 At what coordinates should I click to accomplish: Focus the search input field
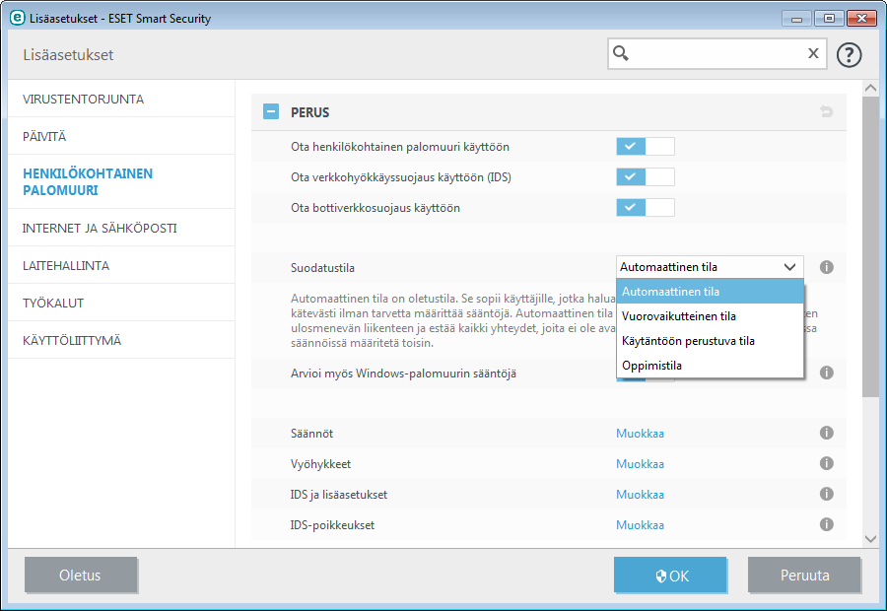click(x=717, y=54)
